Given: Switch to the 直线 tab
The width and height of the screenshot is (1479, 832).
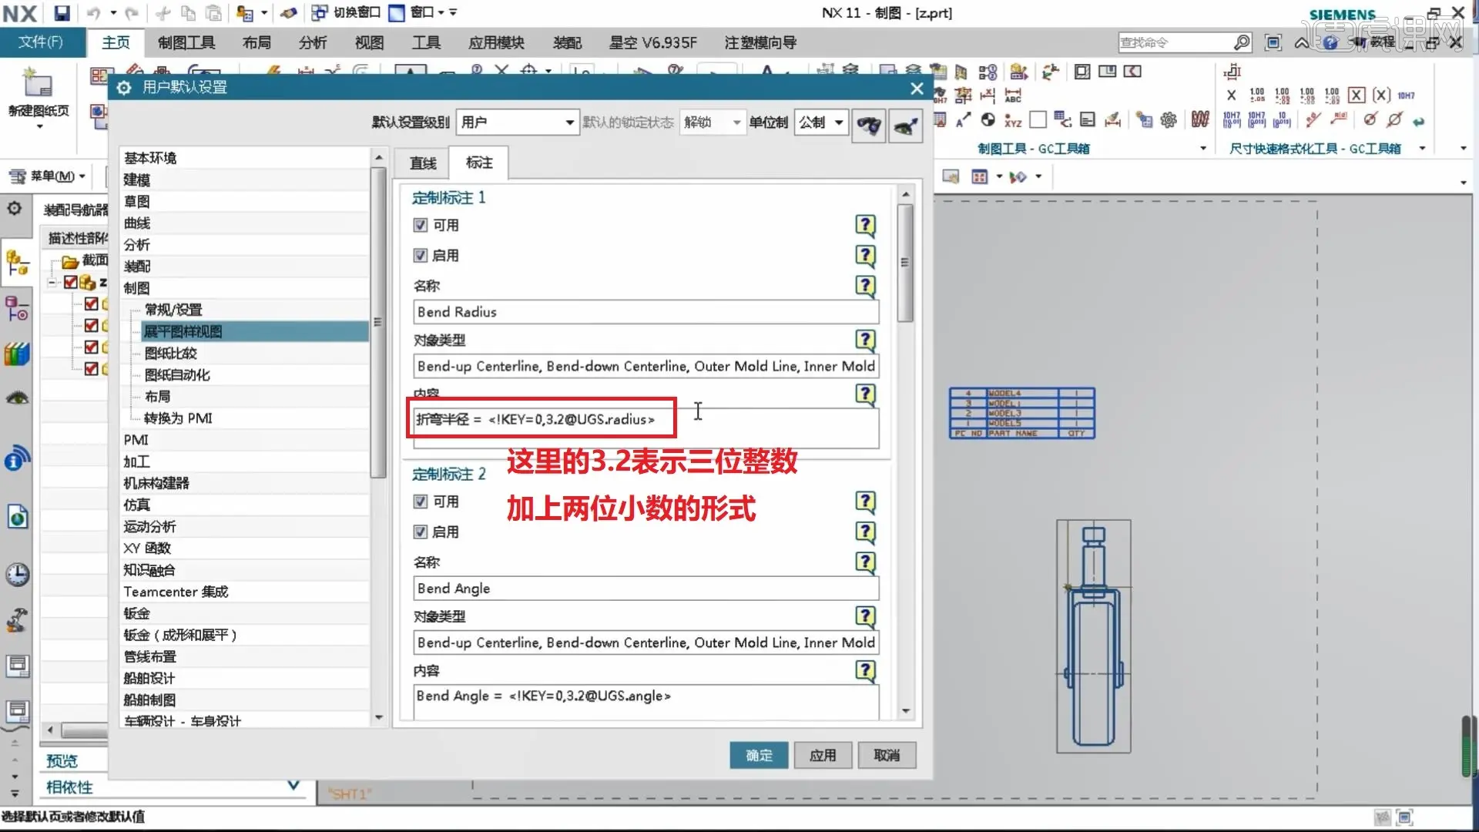Looking at the screenshot, I should pyautogui.click(x=421, y=163).
